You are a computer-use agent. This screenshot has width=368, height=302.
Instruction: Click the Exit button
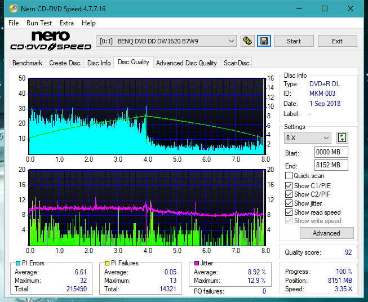click(337, 41)
